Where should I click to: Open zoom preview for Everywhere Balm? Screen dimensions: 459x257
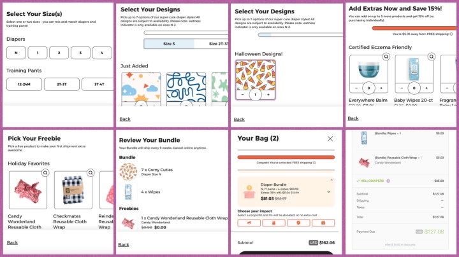coord(386,57)
